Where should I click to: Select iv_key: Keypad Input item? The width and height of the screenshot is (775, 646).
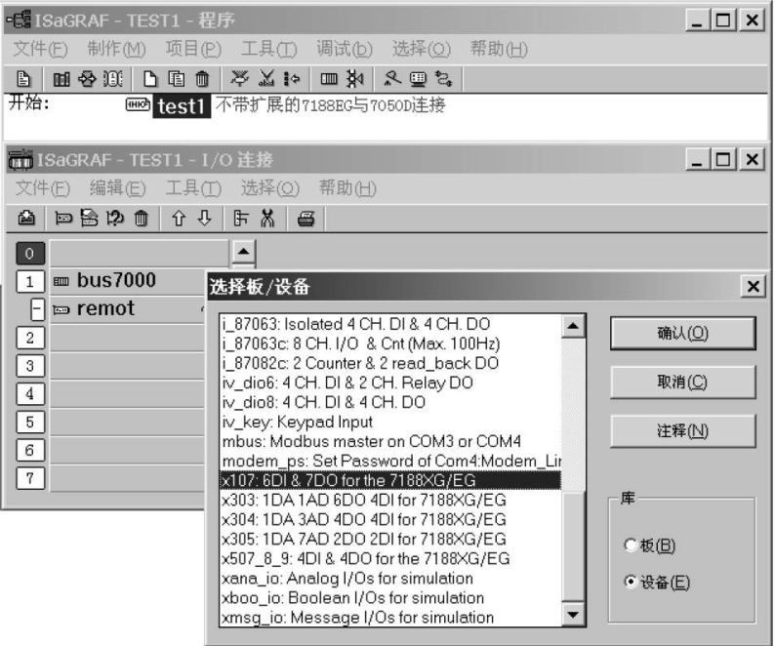click(390, 422)
